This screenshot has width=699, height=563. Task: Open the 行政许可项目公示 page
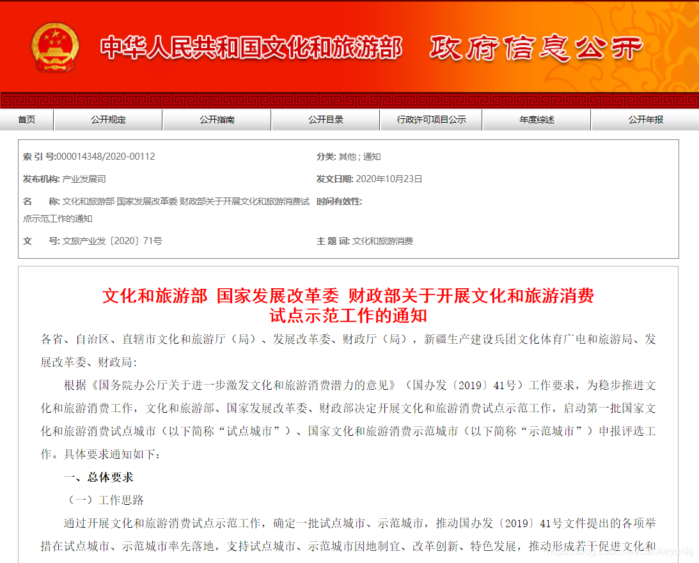click(431, 120)
